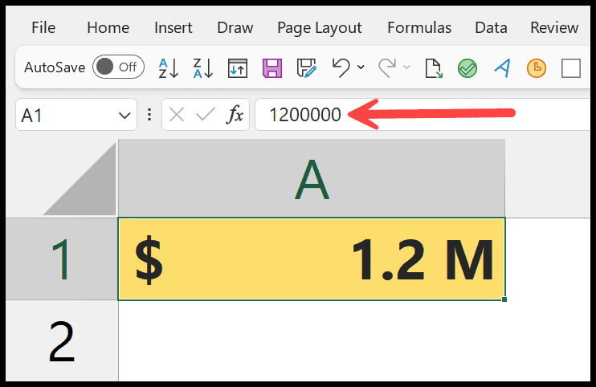Screen dimensions: 596x387
Task: Select column A header
Action: 312,178
